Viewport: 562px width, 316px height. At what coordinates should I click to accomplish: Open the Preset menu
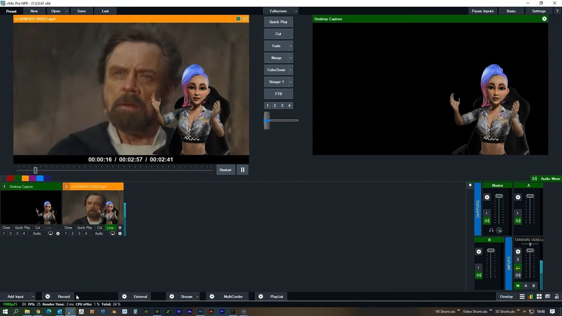point(11,11)
